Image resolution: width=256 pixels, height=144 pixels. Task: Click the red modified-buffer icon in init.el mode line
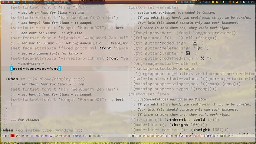point(12,136)
